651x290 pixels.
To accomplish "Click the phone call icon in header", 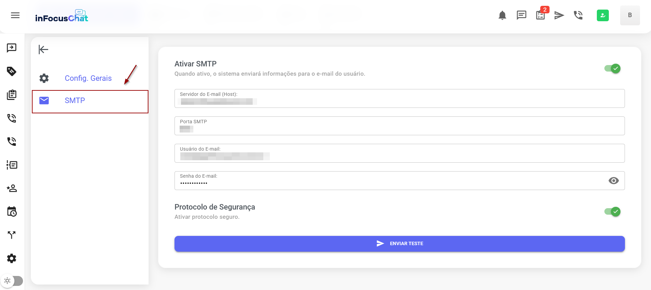I will [578, 15].
